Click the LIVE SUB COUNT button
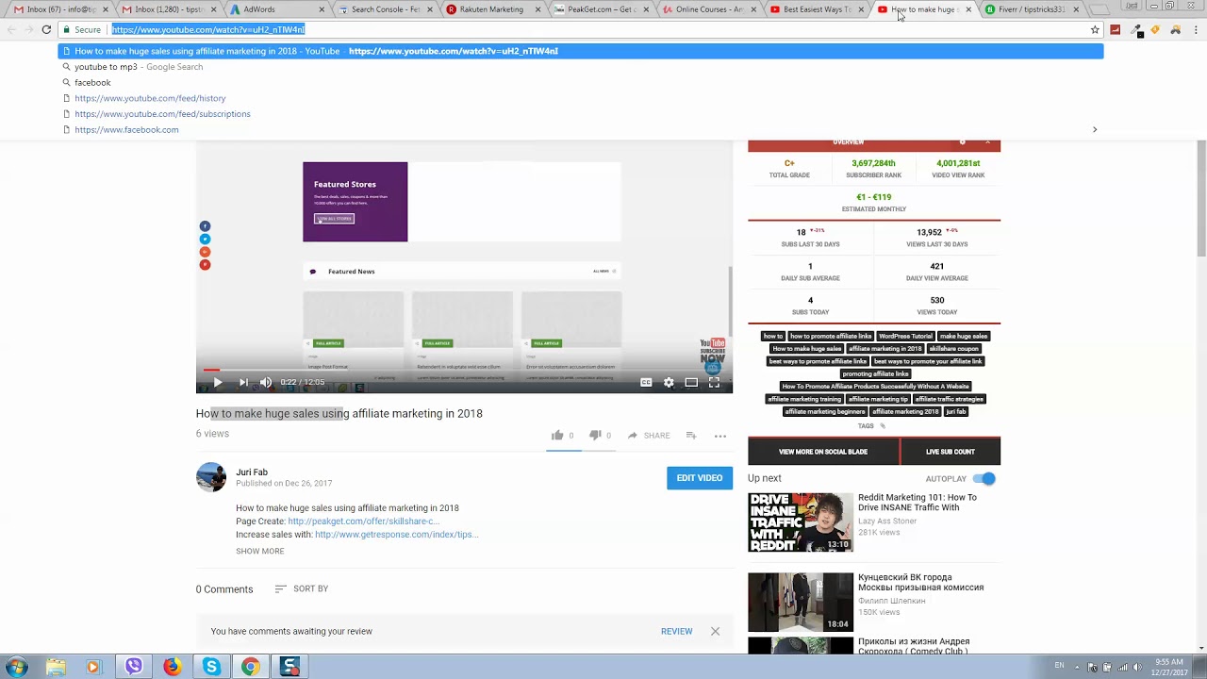The height and width of the screenshot is (679, 1207). (x=951, y=452)
